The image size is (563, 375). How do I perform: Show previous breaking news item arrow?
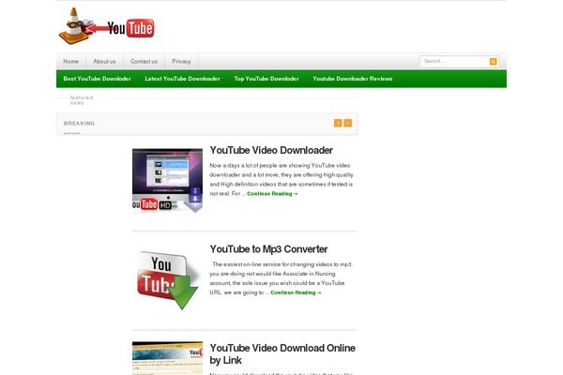pyautogui.click(x=338, y=123)
